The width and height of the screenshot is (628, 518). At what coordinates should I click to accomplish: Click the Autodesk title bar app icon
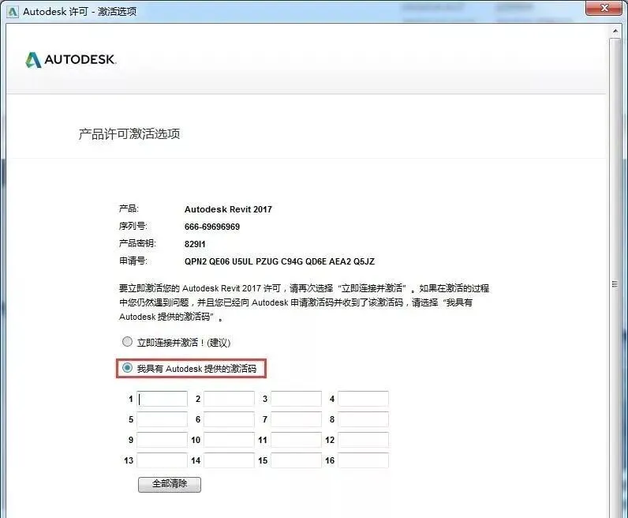(13, 12)
